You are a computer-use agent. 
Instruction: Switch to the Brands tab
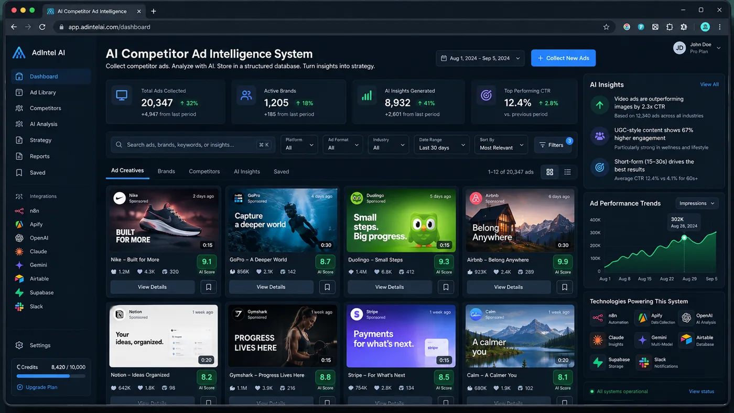166,171
